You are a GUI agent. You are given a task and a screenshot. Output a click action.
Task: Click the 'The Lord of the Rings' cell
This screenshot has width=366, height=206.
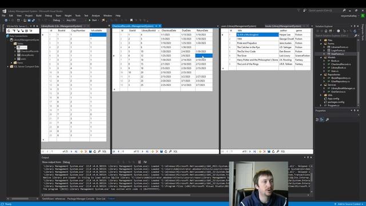[x=257, y=64]
